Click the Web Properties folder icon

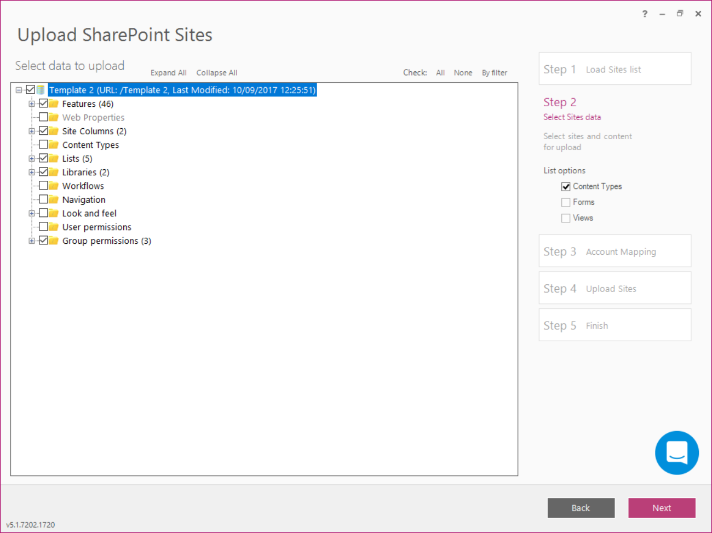(54, 117)
